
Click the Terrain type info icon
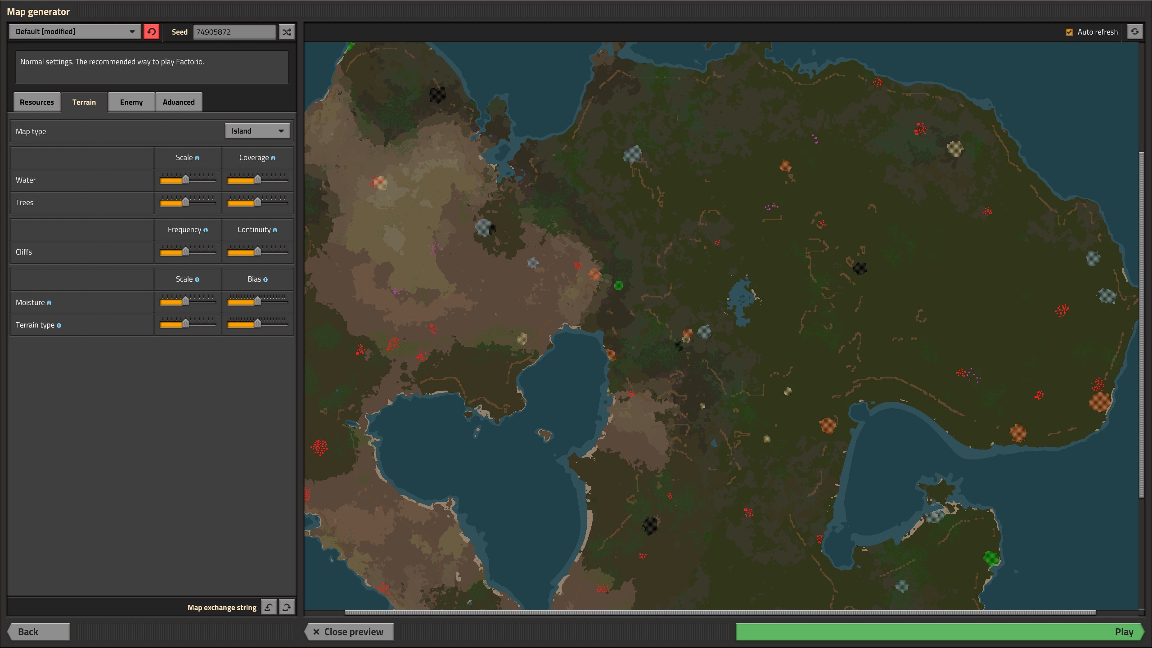point(59,325)
